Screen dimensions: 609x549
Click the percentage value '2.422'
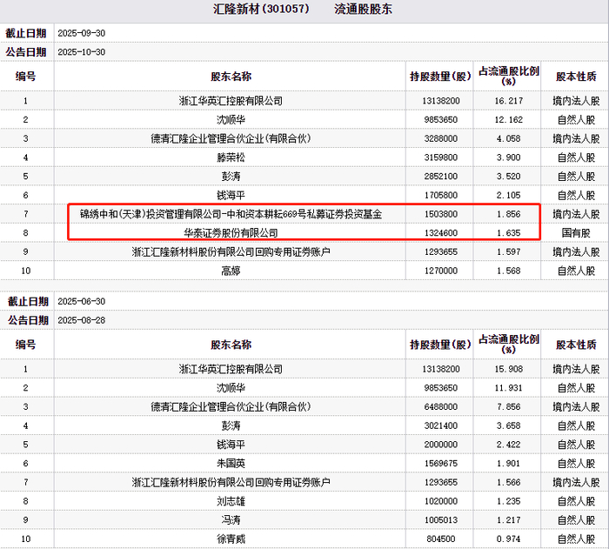(509, 445)
